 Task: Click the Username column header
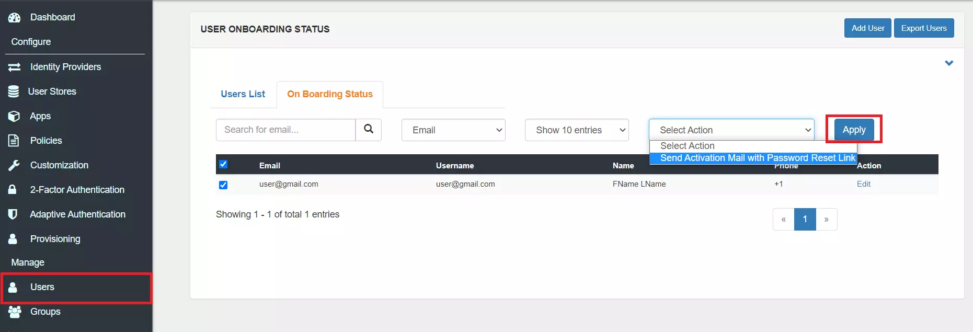click(455, 166)
